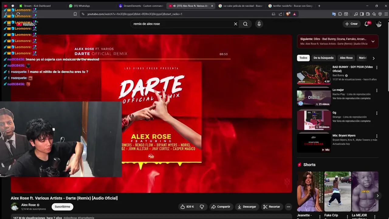Open options for Mix: Bryant Myers
Viewport: 389px width, 219px height.
tap(377, 136)
